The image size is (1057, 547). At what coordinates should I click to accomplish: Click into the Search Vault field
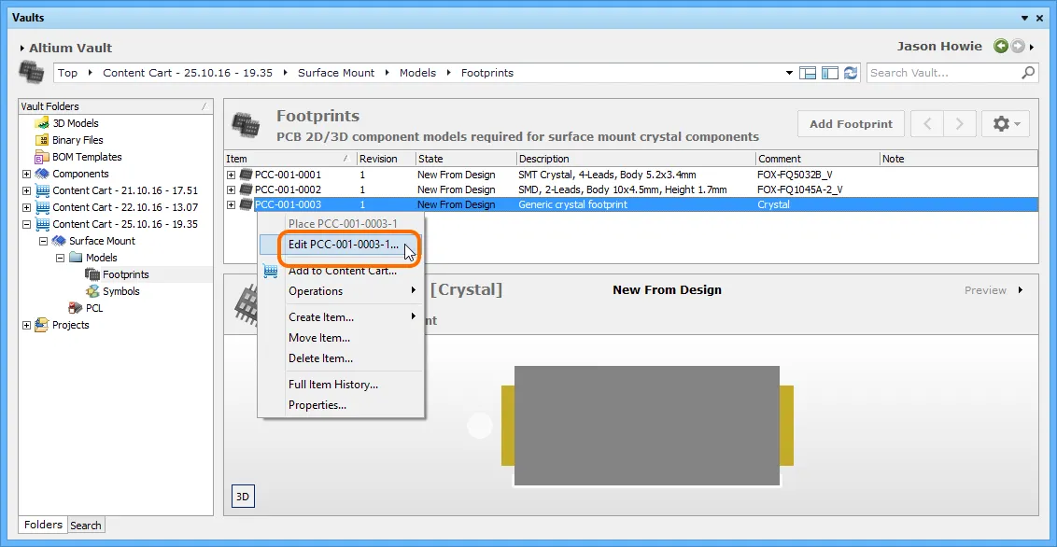click(x=944, y=73)
